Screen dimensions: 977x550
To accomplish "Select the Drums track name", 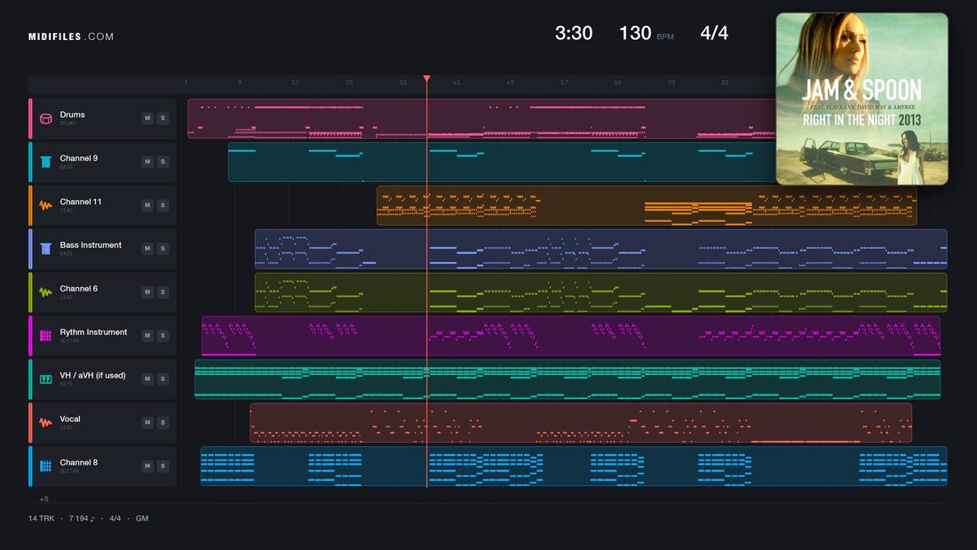I will coord(72,115).
